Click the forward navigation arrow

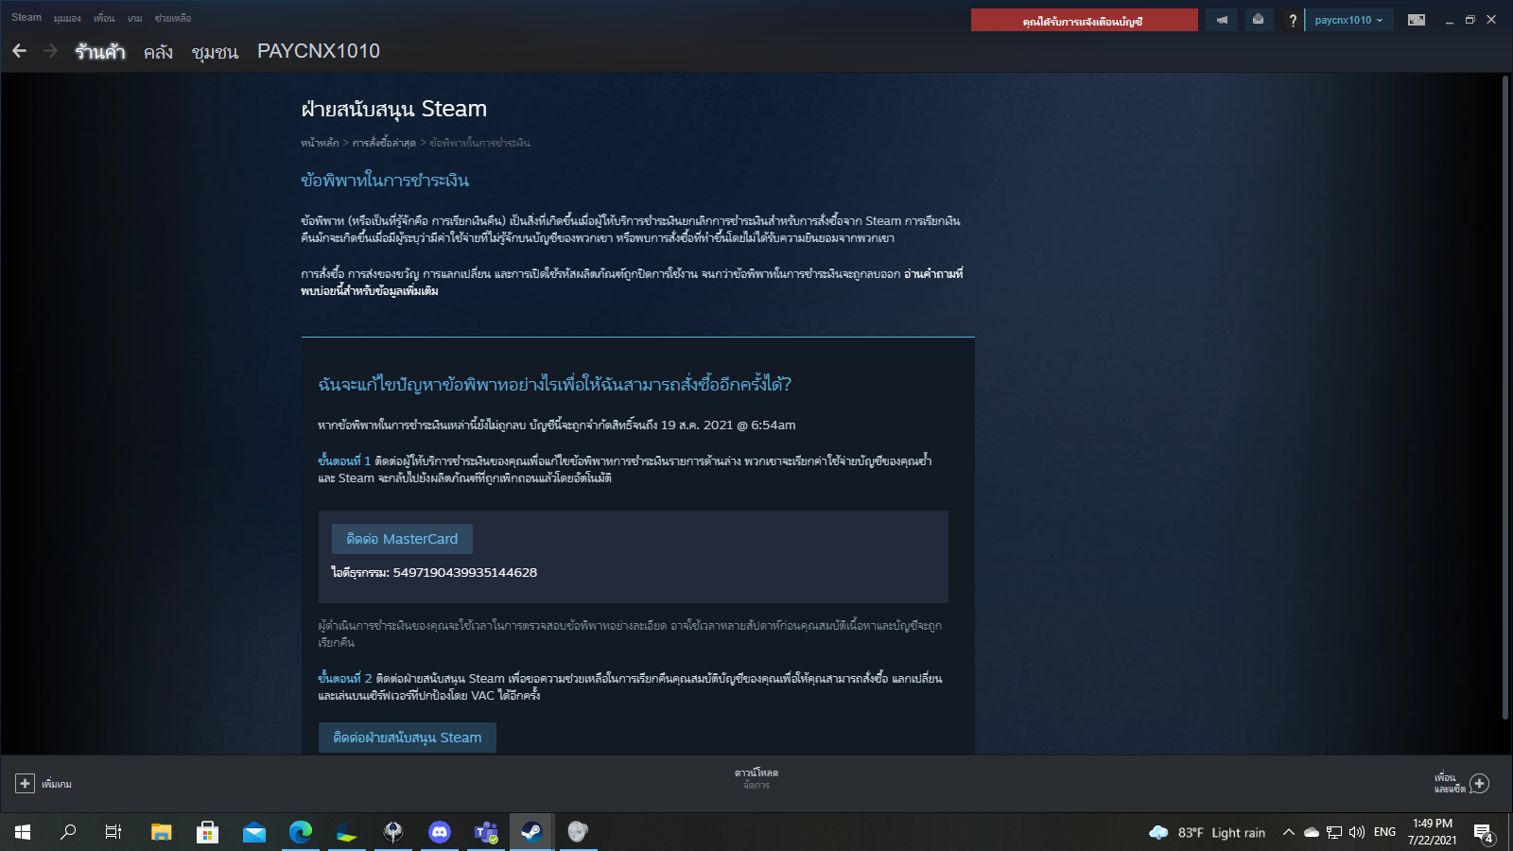point(51,51)
